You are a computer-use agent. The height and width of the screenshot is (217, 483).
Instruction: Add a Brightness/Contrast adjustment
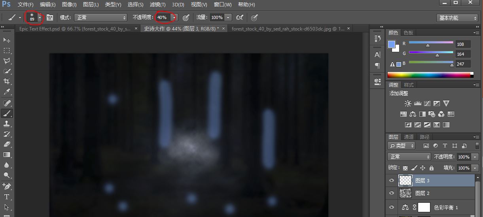tap(408, 104)
